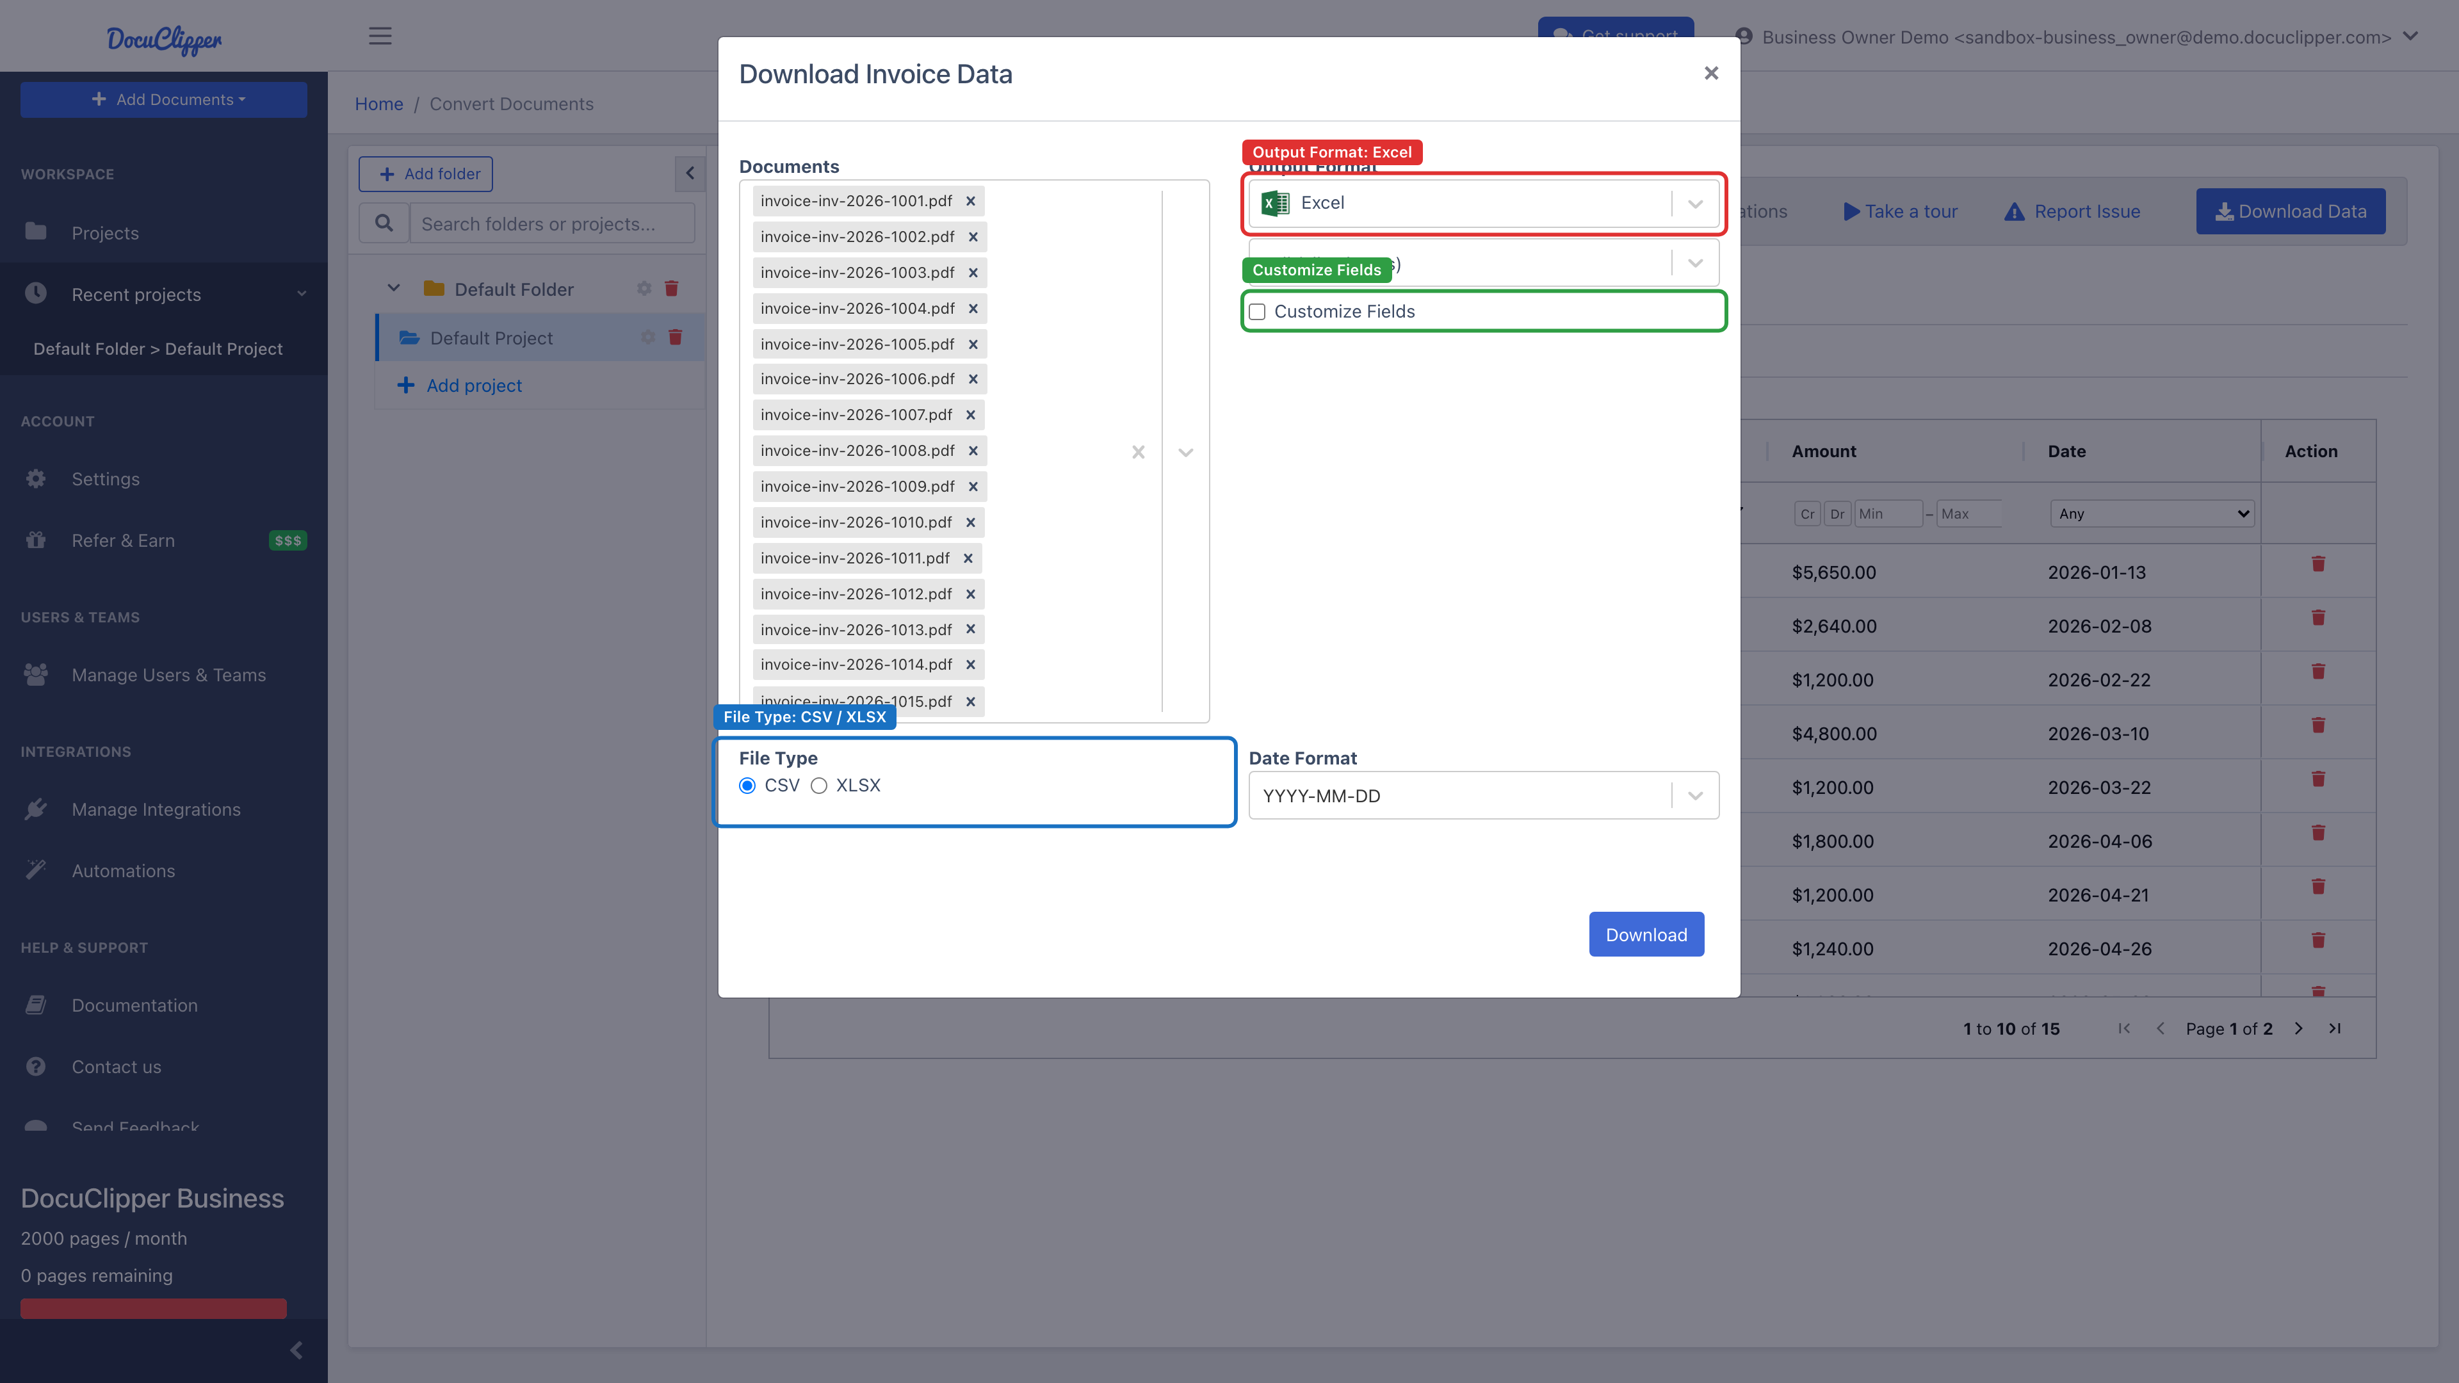Delete the $2,640.00 row
The height and width of the screenshot is (1383, 2459).
tap(2317, 617)
